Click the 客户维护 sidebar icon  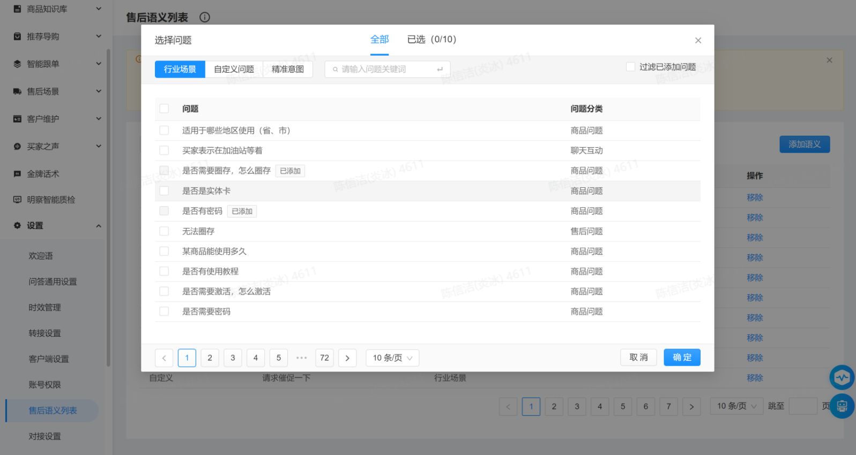(17, 119)
